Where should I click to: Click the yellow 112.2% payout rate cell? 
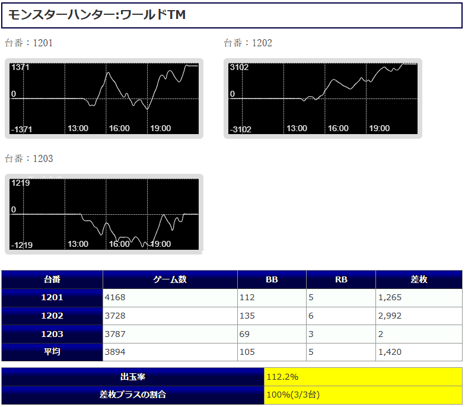tap(363, 377)
